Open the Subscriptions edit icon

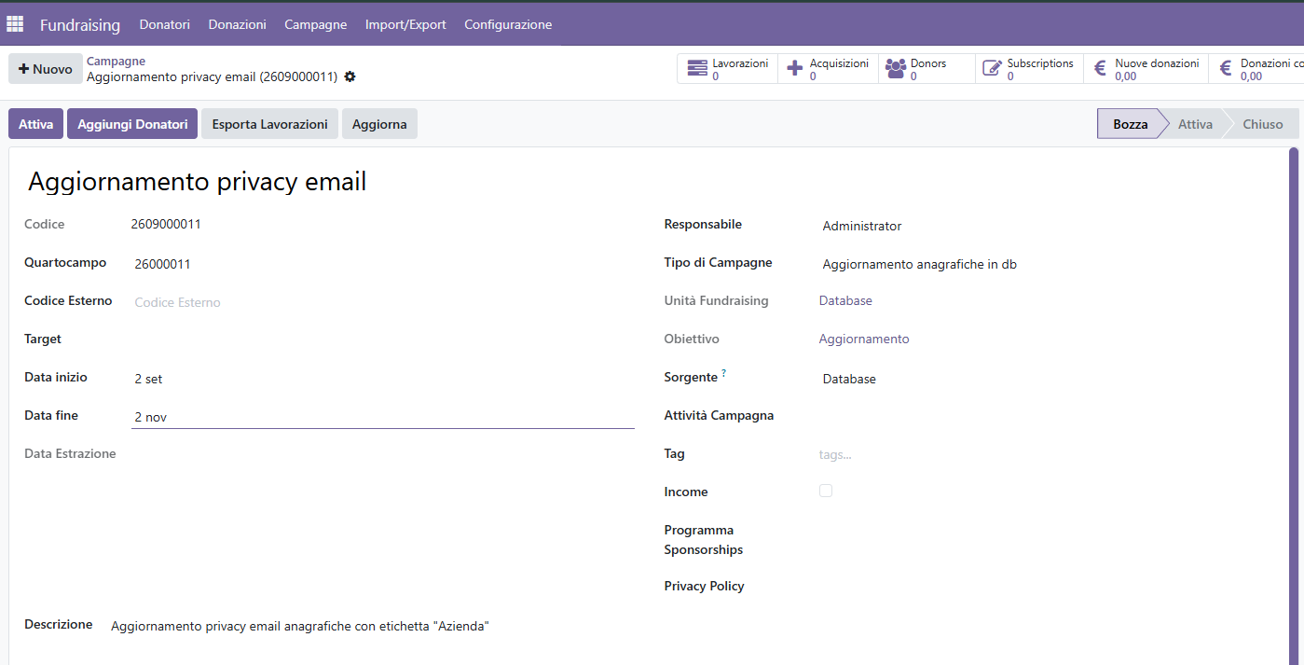coord(993,68)
